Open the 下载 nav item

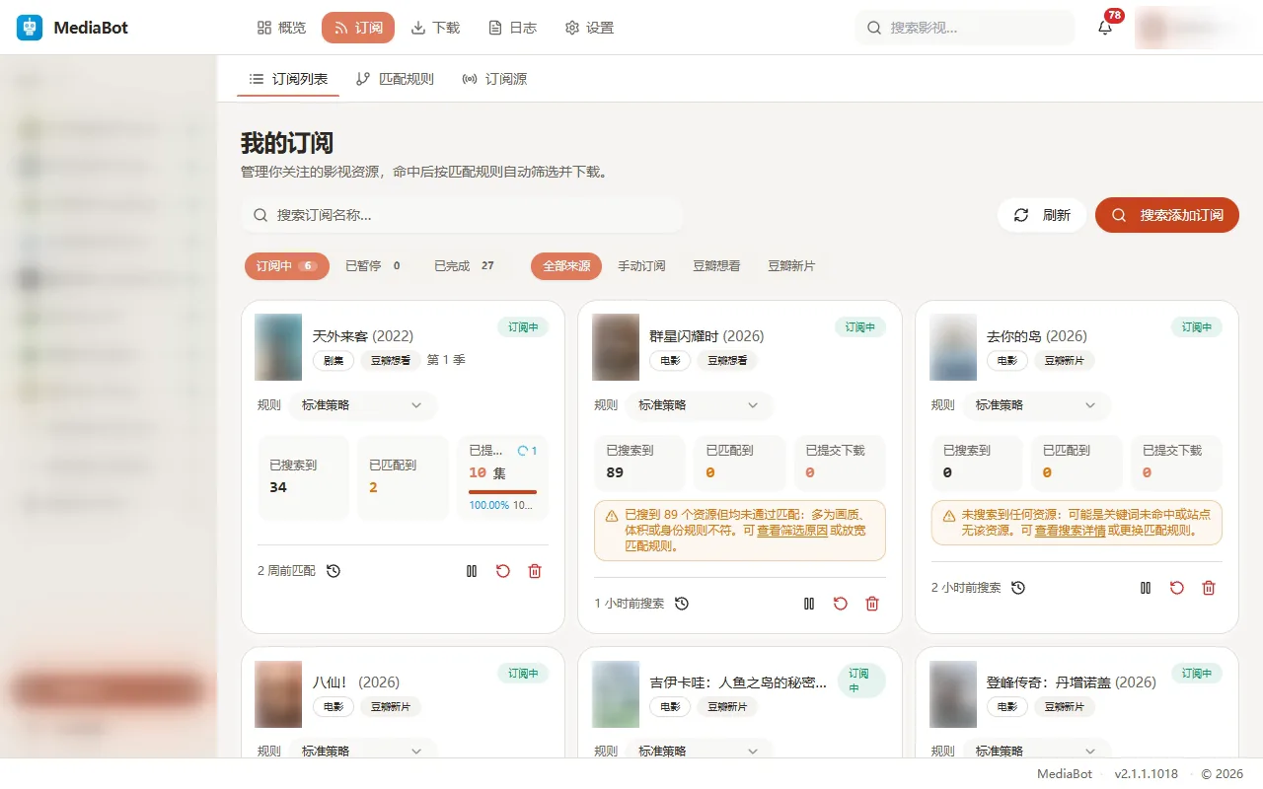[435, 28]
